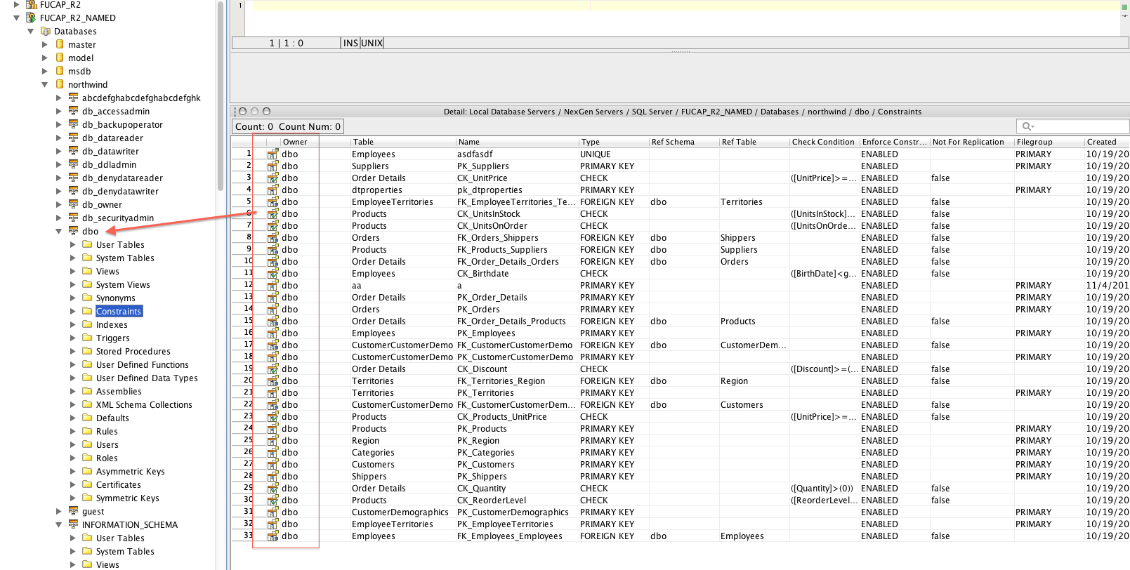Collapse the INFORMATION_SCHEMA node
The width and height of the screenshot is (1130, 570).
click(x=59, y=524)
